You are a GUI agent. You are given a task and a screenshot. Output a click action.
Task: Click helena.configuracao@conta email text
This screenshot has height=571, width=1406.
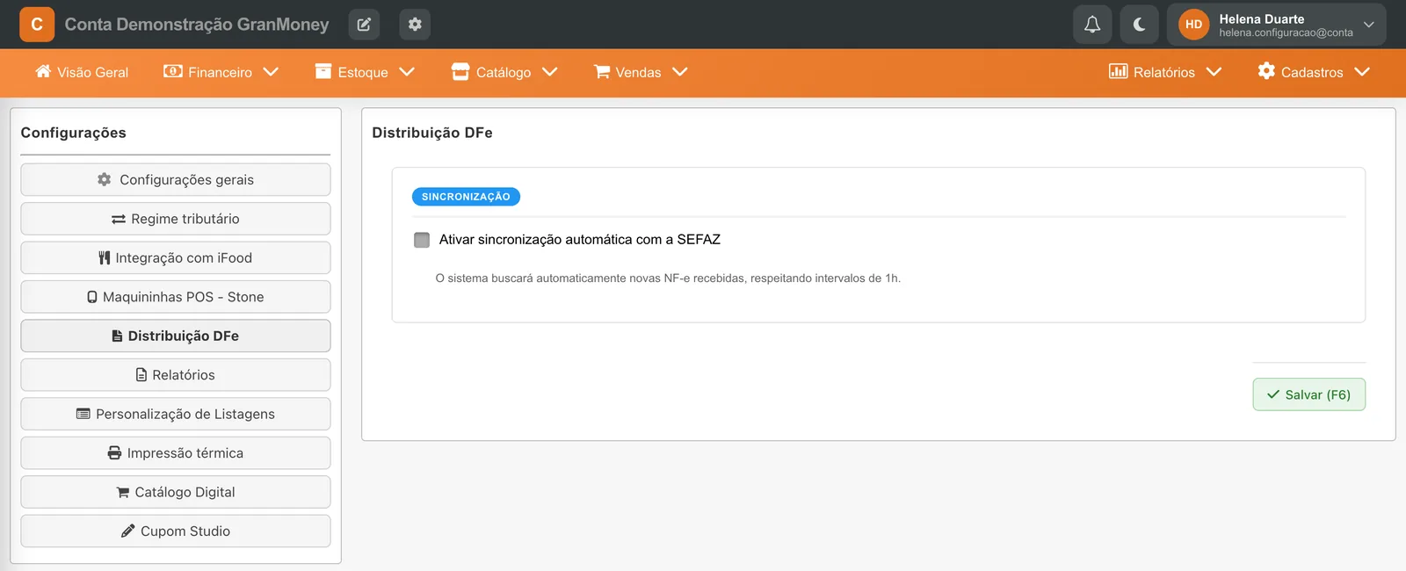point(1286,33)
